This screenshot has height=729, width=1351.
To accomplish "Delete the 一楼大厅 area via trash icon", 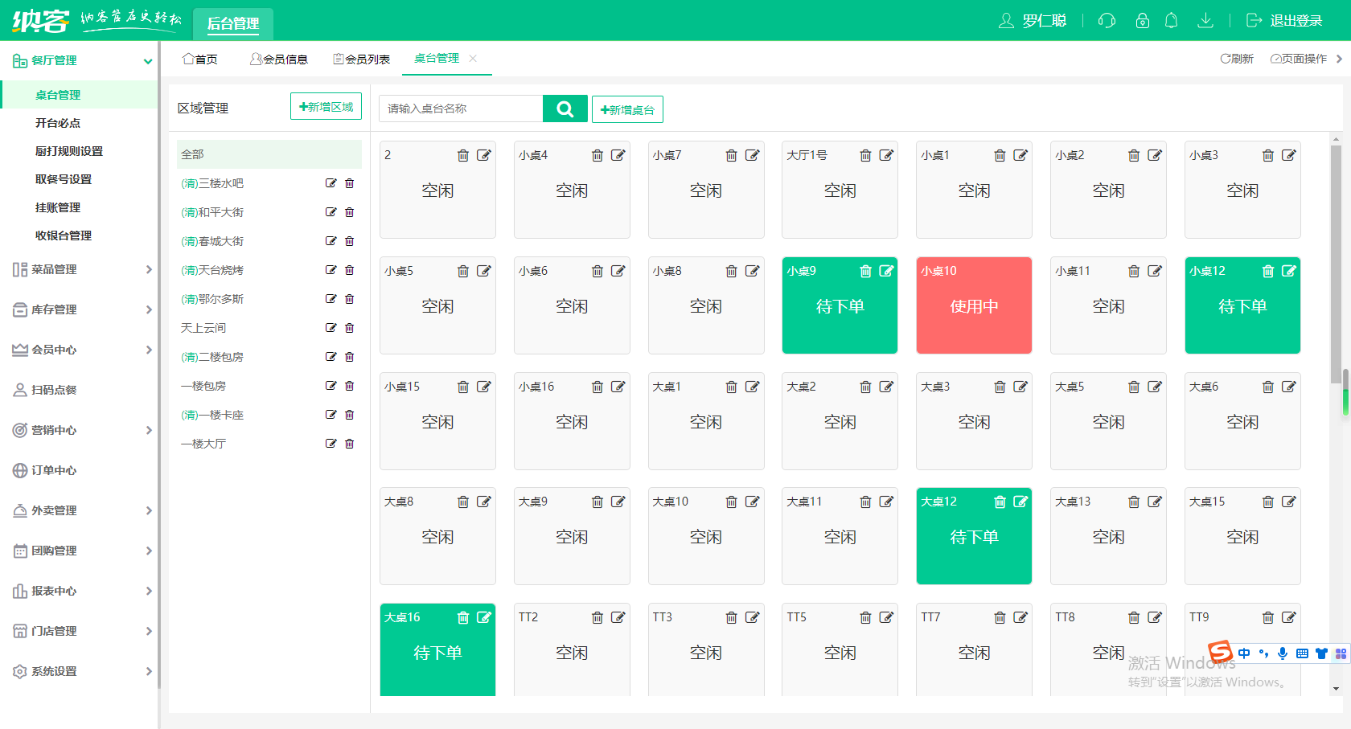I will point(350,444).
